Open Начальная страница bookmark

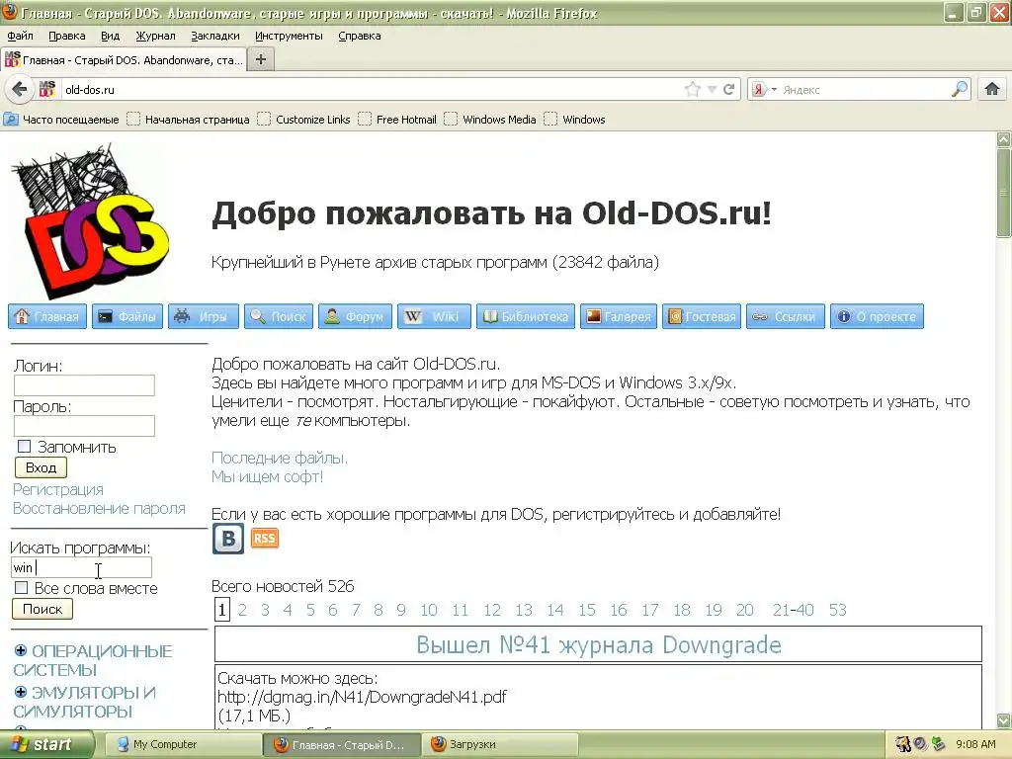coord(189,120)
